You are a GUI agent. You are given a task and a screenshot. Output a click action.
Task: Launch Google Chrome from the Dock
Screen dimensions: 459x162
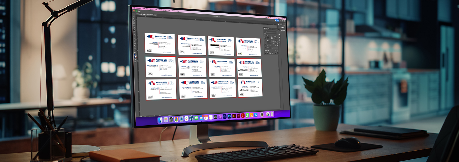pos(176,119)
